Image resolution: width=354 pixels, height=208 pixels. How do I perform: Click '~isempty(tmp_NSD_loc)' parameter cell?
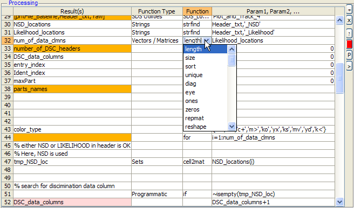[x=273, y=194]
